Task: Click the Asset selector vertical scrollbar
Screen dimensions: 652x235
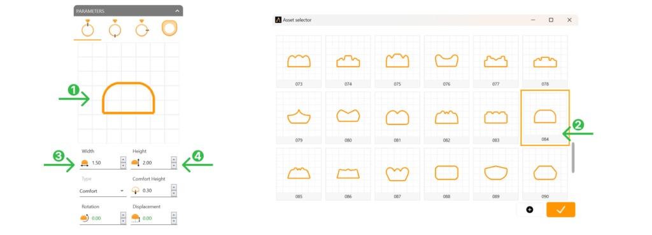Action: pos(573,158)
